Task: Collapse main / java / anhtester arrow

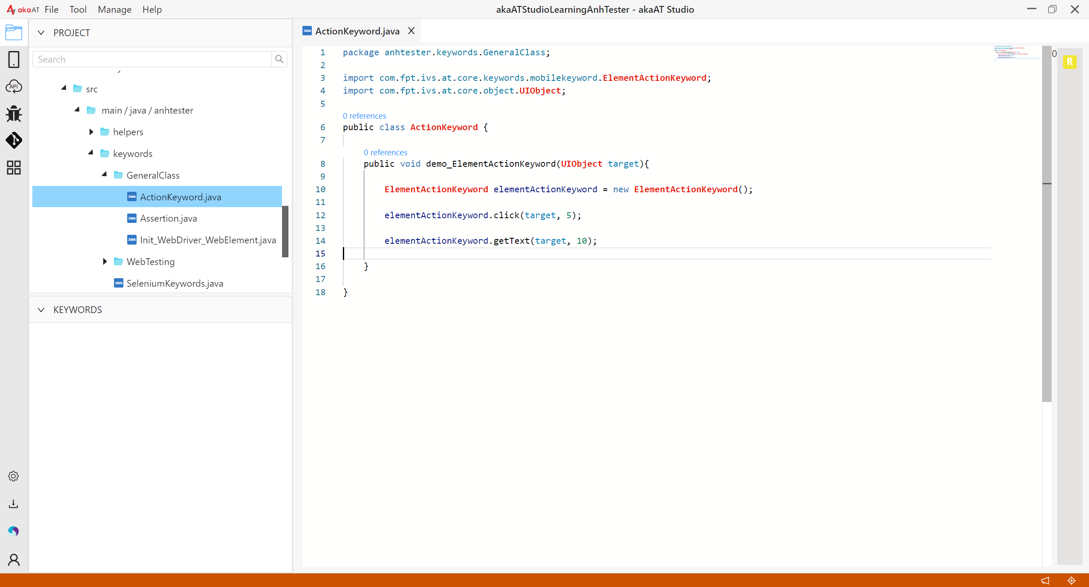Action: click(77, 110)
